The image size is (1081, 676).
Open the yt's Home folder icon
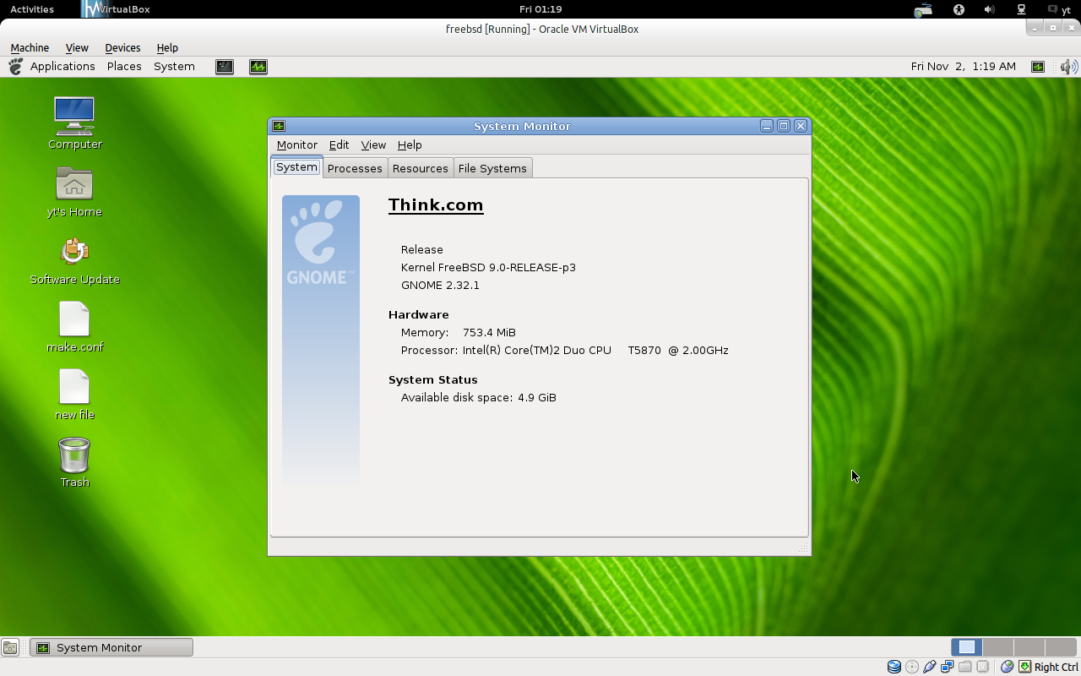[x=74, y=183]
